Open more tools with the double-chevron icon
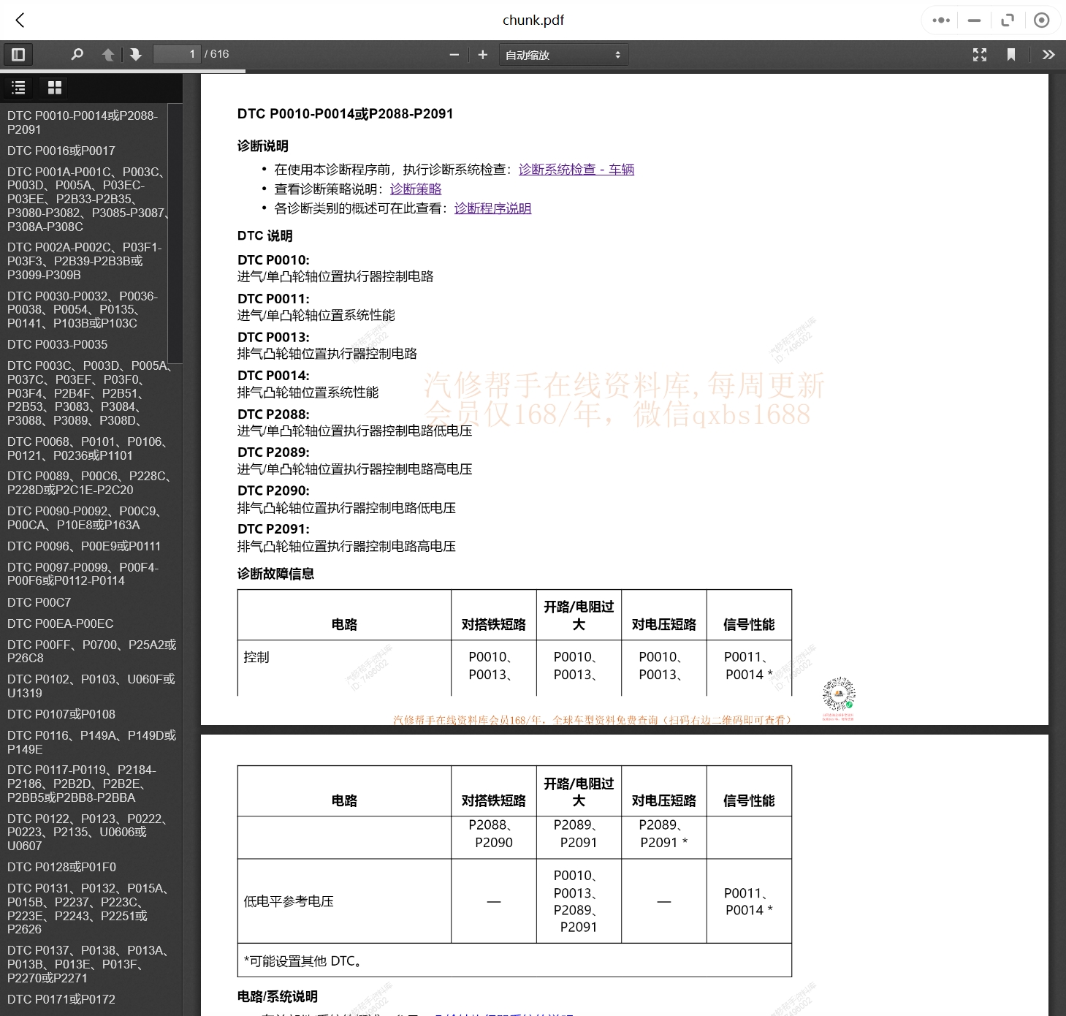This screenshot has height=1016, width=1066. click(x=1048, y=54)
